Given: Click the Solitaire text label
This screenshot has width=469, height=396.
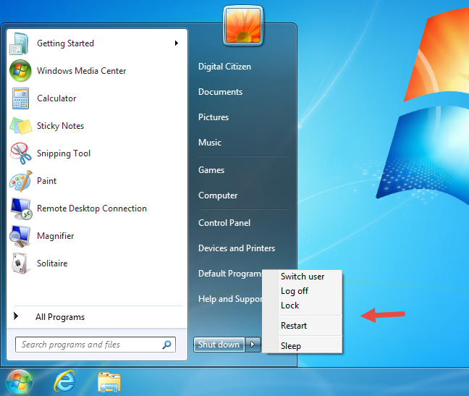Looking at the screenshot, I should click(52, 264).
